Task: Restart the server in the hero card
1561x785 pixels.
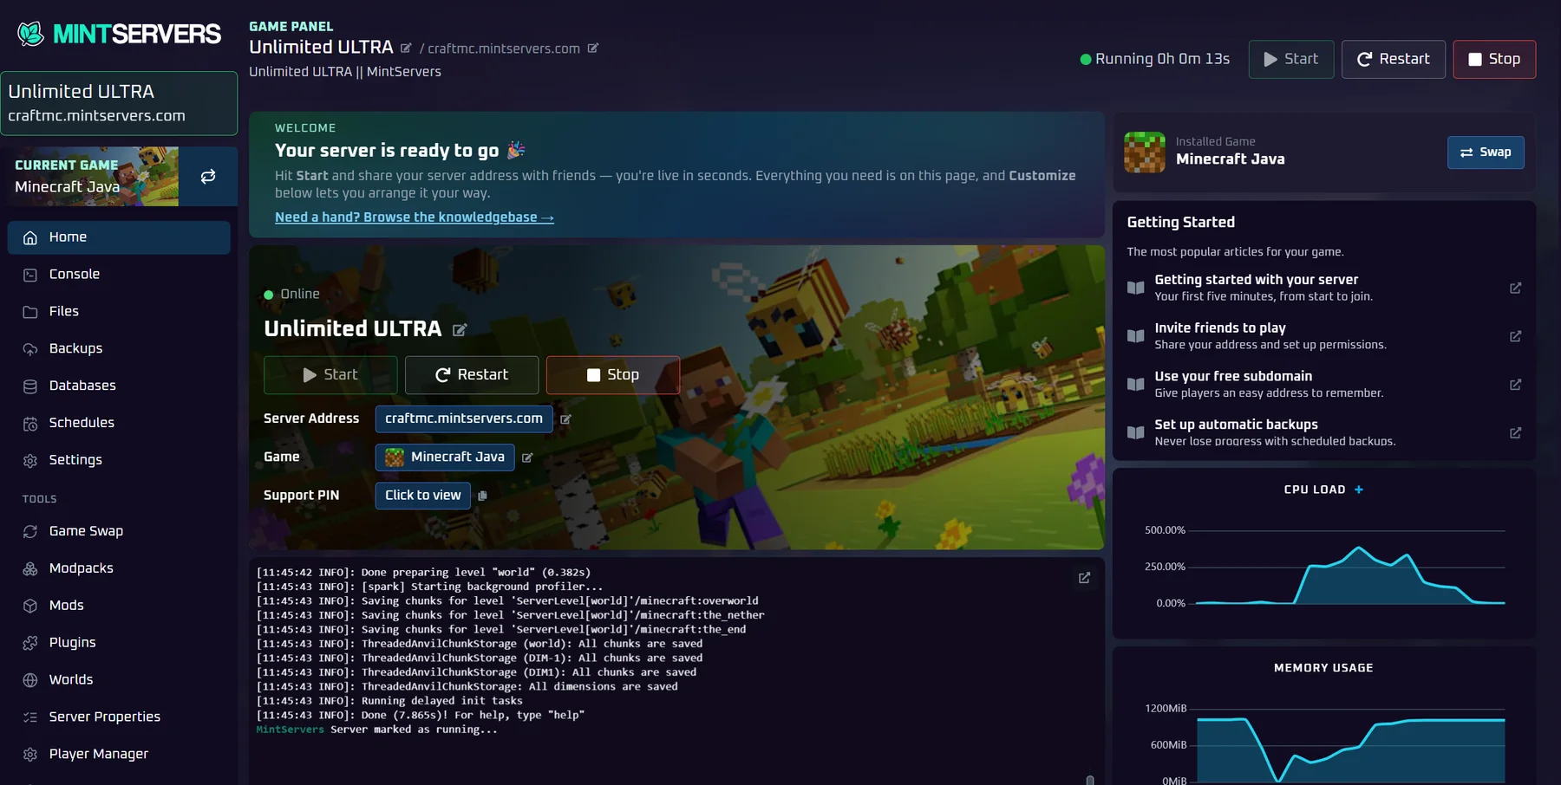Action: [472, 375]
